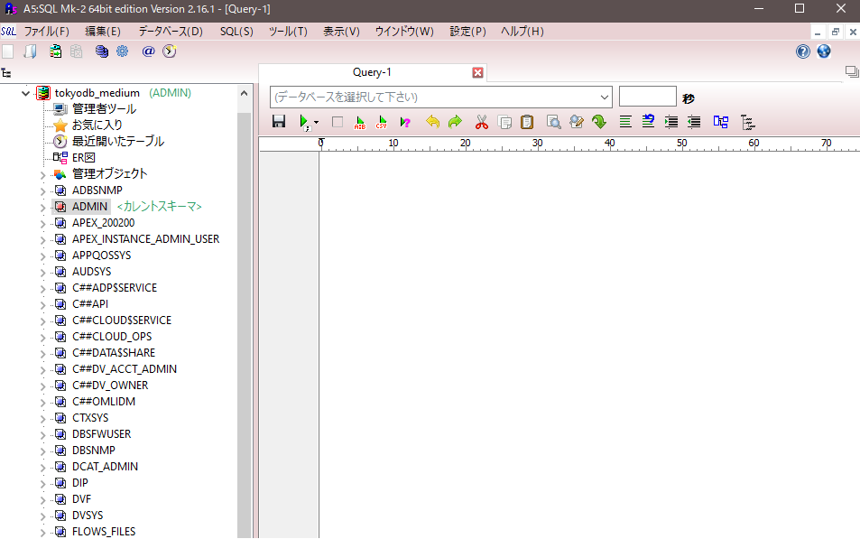This screenshot has width=860, height=539.
Task: Click the blue gear settings icon
Action: tap(122, 51)
